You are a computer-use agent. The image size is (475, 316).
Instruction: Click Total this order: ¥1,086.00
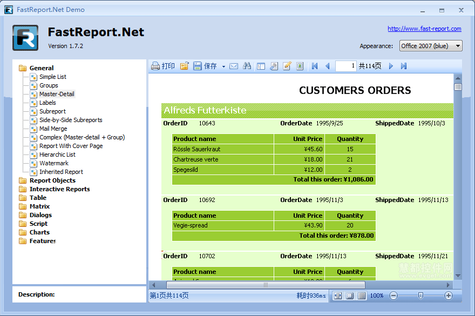[334, 179]
